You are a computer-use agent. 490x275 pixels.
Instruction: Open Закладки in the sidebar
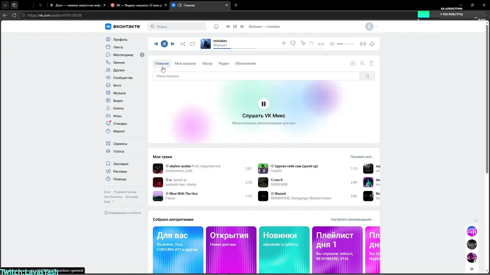click(x=121, y=164)
